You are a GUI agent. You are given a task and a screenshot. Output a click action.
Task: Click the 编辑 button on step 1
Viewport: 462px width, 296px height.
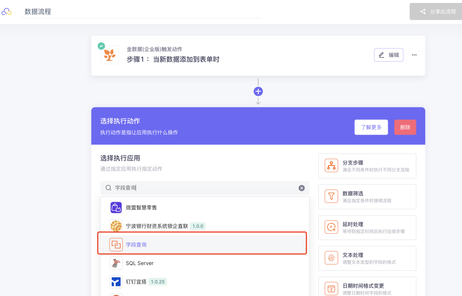click(x=389, y=55)
